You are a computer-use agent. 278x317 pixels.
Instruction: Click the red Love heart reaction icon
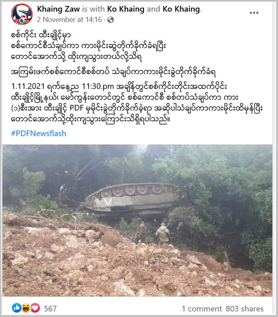[35, 308]
